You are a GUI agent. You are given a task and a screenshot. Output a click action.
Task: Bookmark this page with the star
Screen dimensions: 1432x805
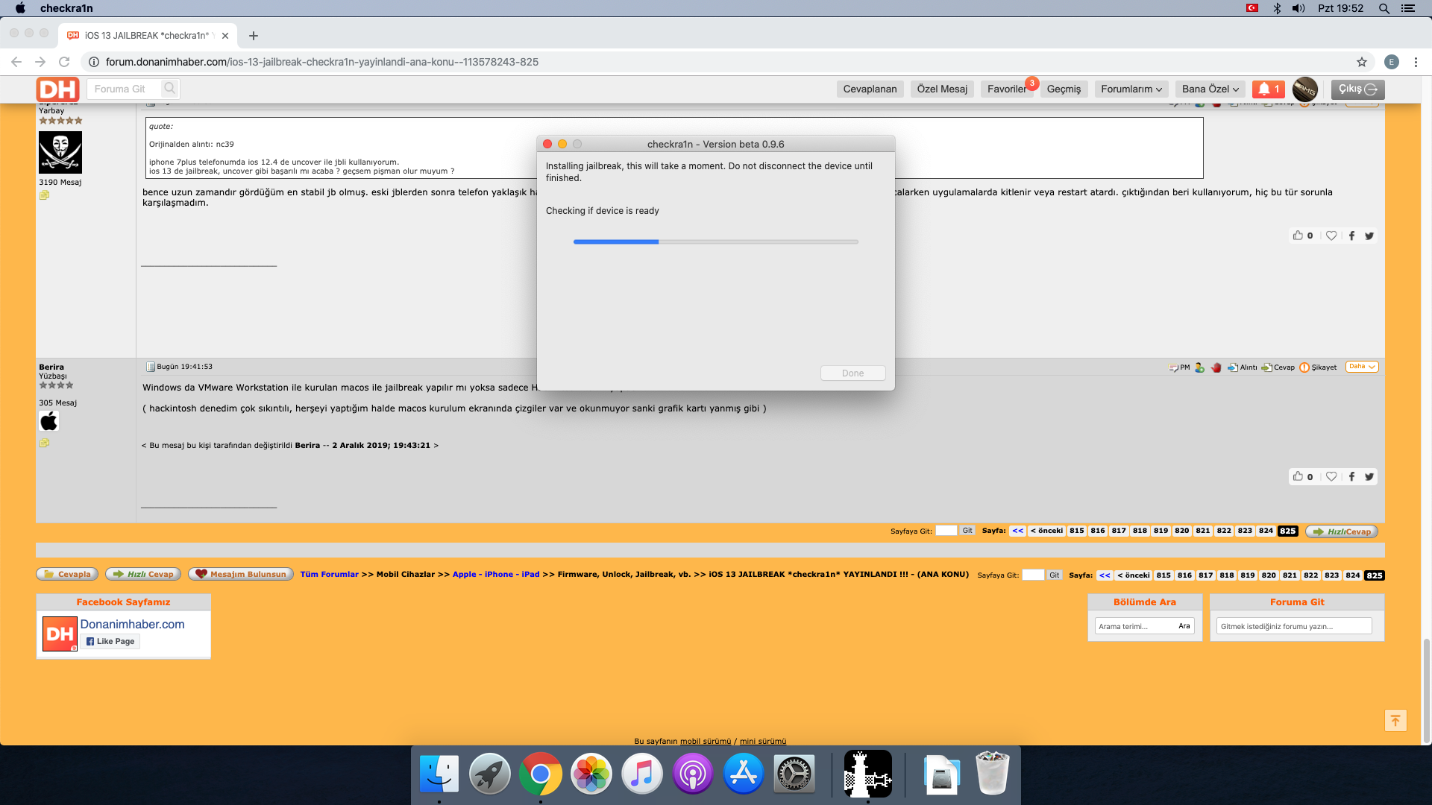(1362, 62)
